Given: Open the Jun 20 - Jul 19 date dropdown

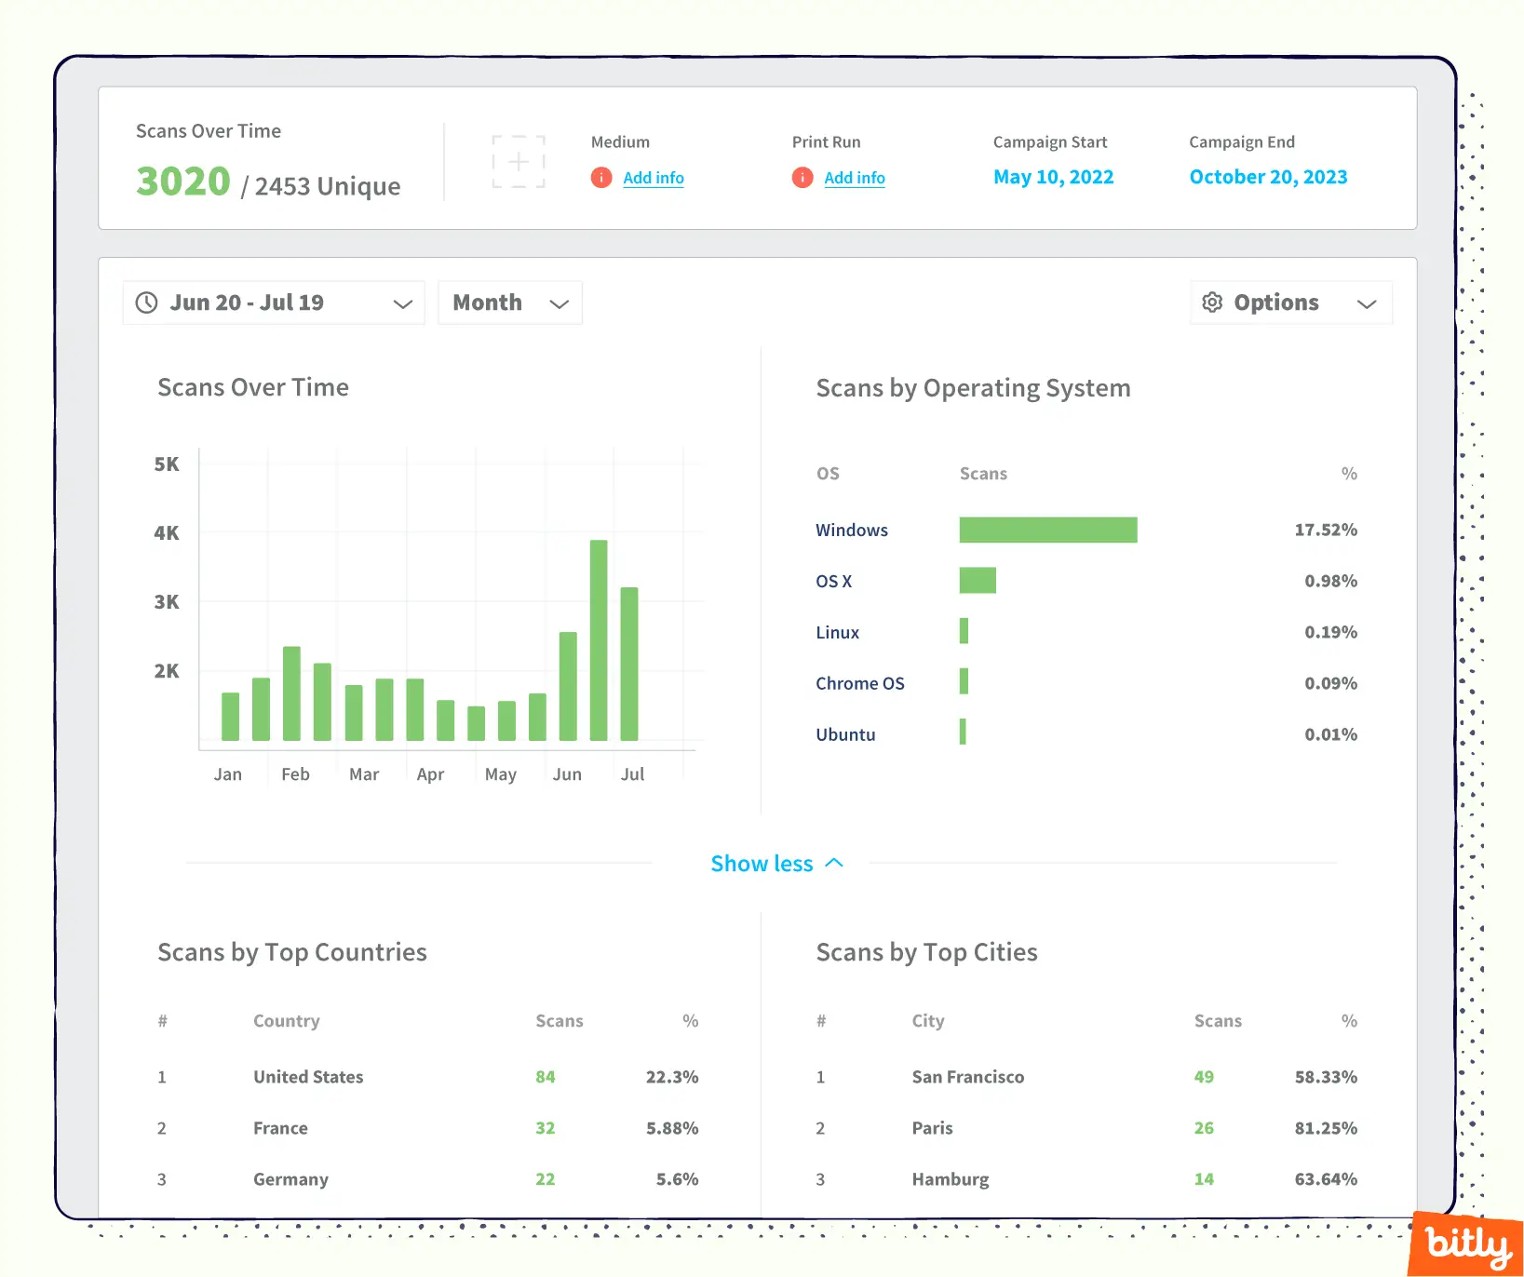Looking at the screenshot, I should point(274,302).
